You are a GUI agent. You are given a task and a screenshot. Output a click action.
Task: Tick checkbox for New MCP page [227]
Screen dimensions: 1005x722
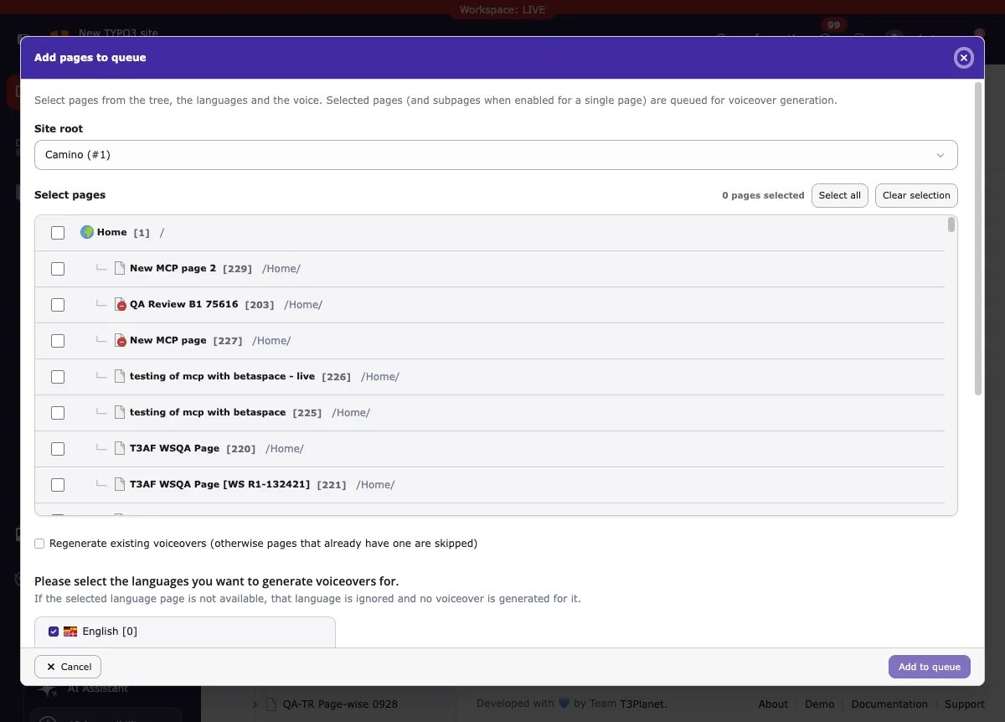coord(58,341)
